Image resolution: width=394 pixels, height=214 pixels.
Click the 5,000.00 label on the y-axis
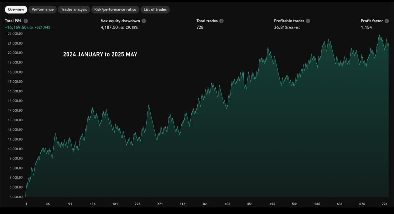[16, 197]
